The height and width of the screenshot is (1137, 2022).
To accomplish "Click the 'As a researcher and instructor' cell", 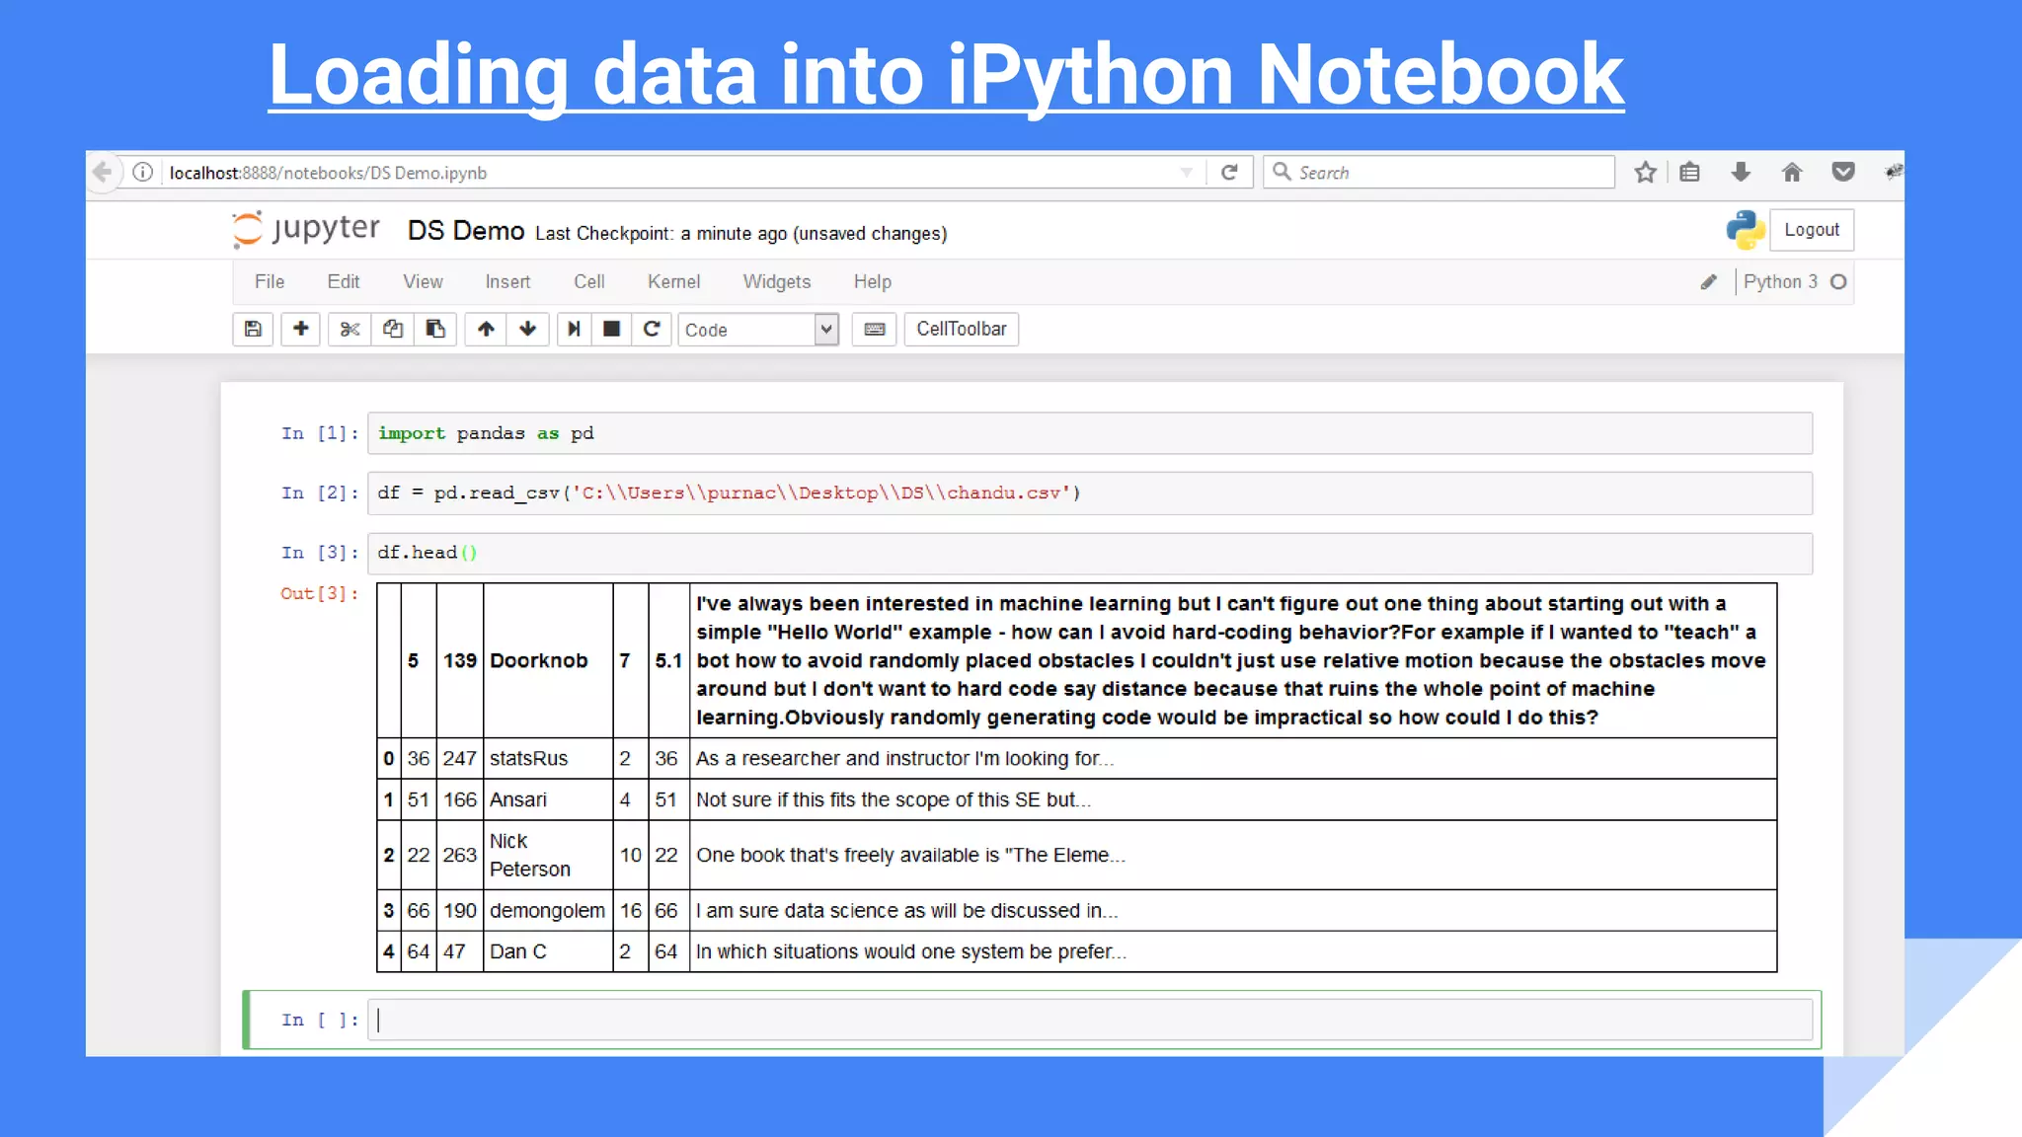I will click(x=1233, y=759).
